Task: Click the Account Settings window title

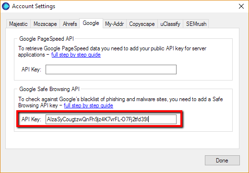Action: (x=34, y=6)
